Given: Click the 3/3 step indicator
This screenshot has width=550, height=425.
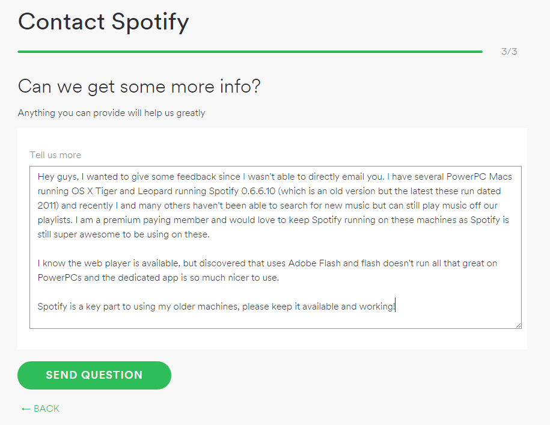Looking at the screenshot, I should [509, 52].
